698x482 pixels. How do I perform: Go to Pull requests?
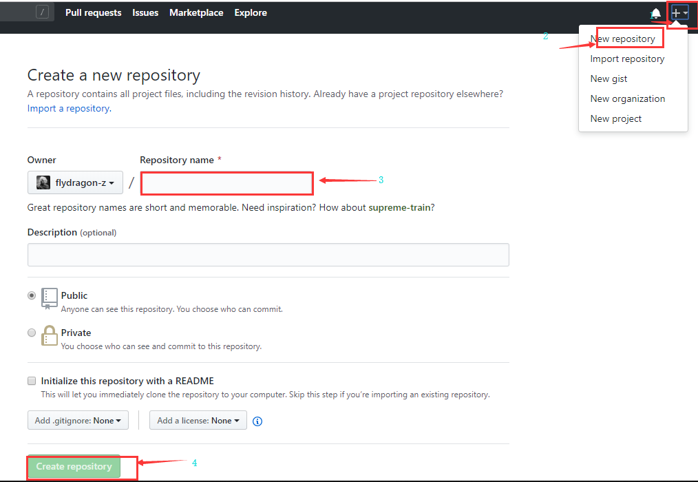[x=94, y=13]
